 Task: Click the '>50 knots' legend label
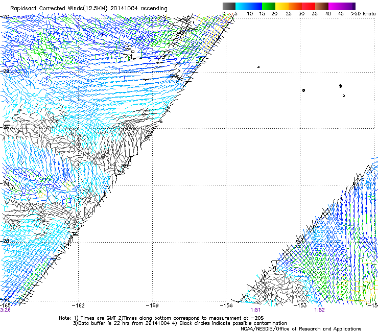[x=363, y=14]
